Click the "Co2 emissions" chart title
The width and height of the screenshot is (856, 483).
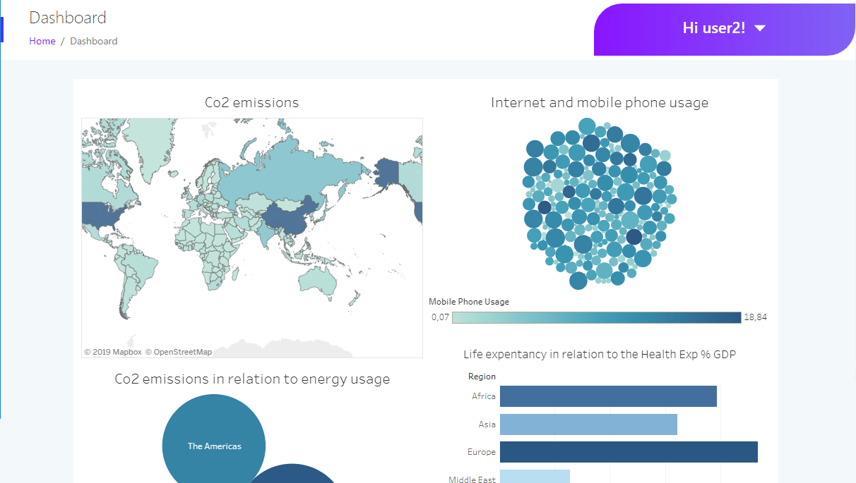252,102
